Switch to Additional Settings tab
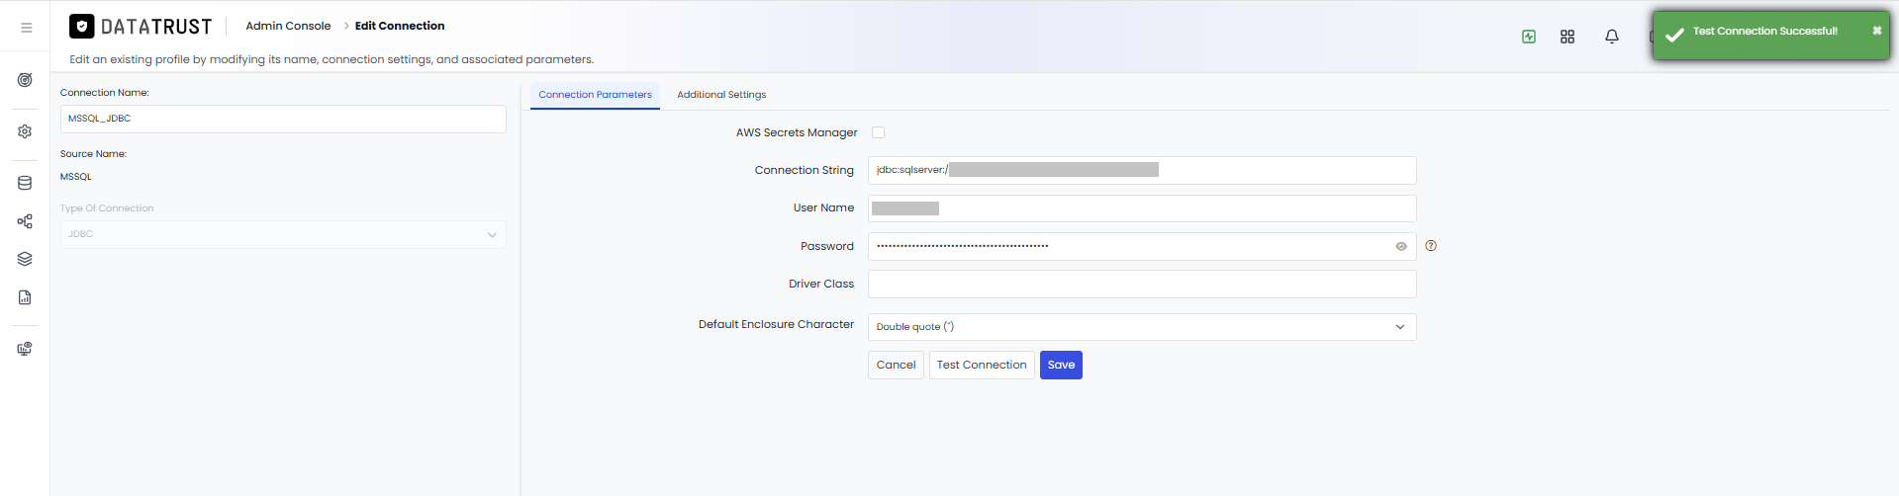This screenshot has height=496, width=1899. click(x=721, y=95)
